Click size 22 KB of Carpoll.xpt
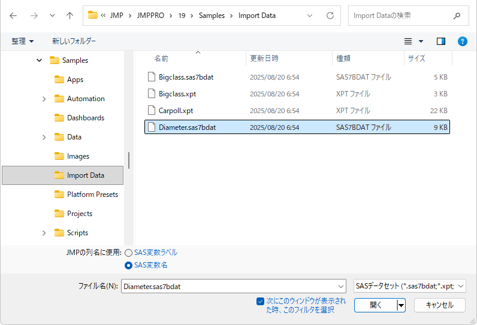The image size is (477, 325). [439, 111]
